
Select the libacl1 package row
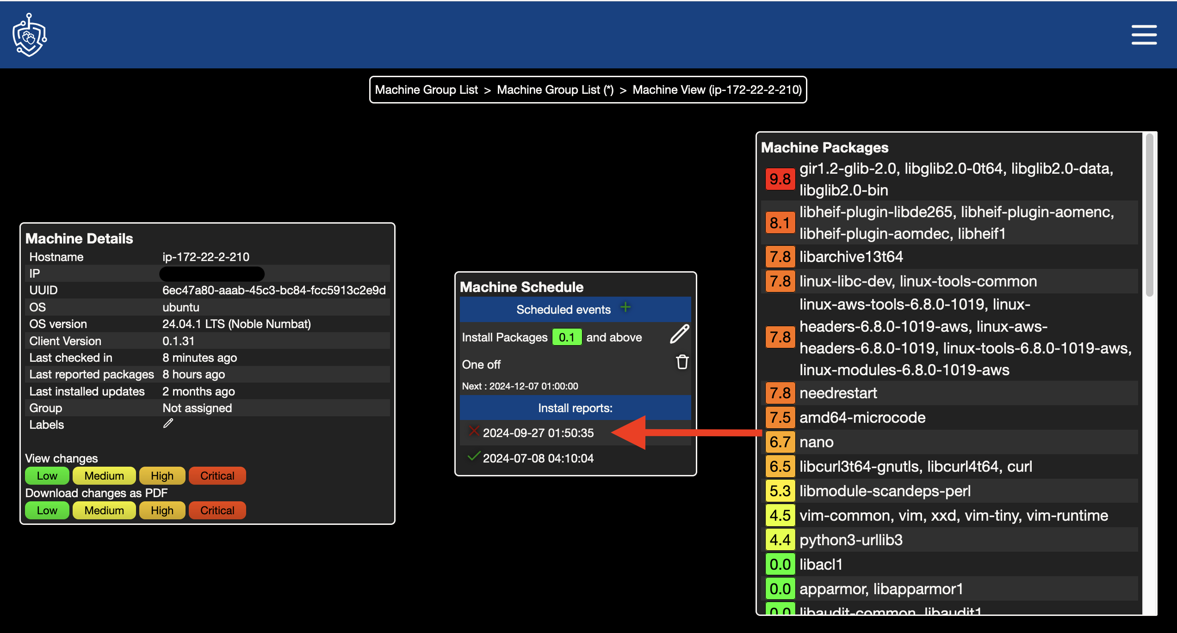pos(949,564)
